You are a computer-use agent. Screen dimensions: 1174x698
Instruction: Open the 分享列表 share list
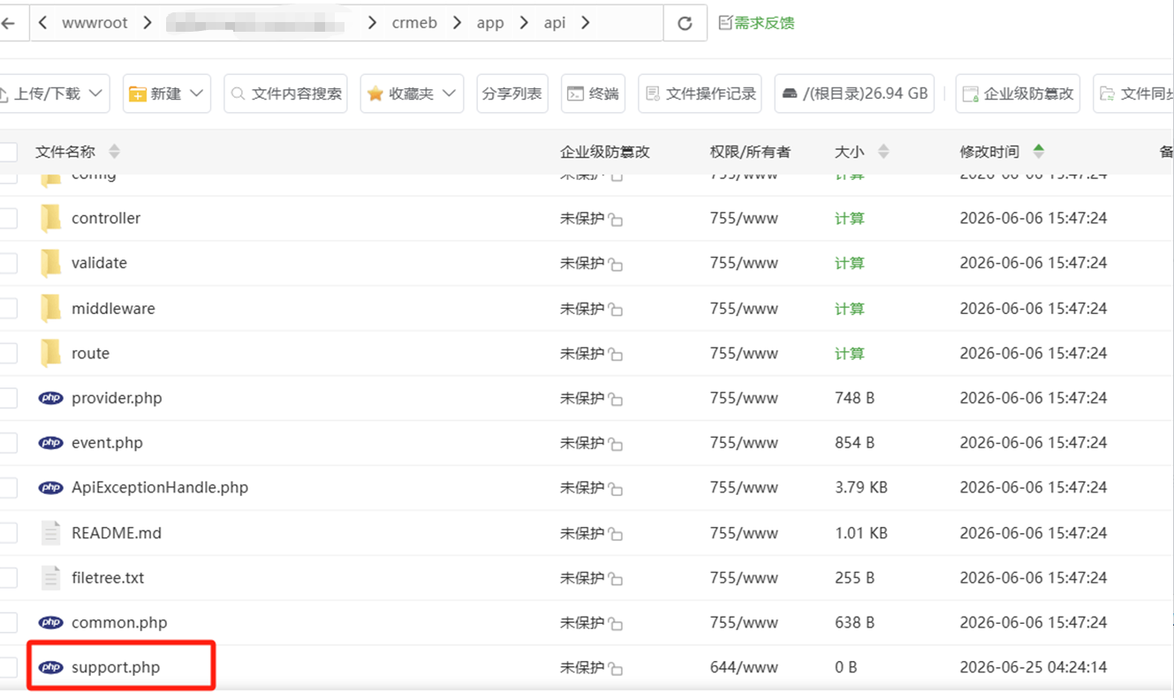tap(512, 94)
